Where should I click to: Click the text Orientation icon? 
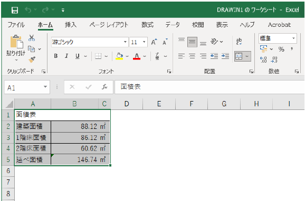tap(214, 42)
